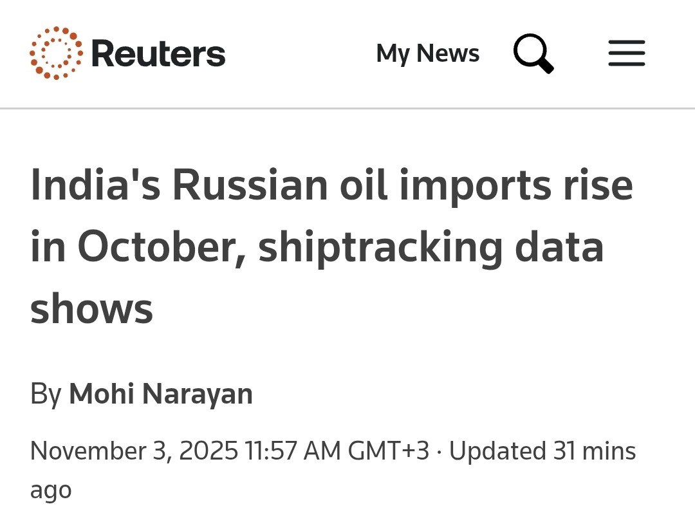Click the Reuters orange dotted globe logo
The width and height of the screenshot is (695, 513).
coord(55,53)
